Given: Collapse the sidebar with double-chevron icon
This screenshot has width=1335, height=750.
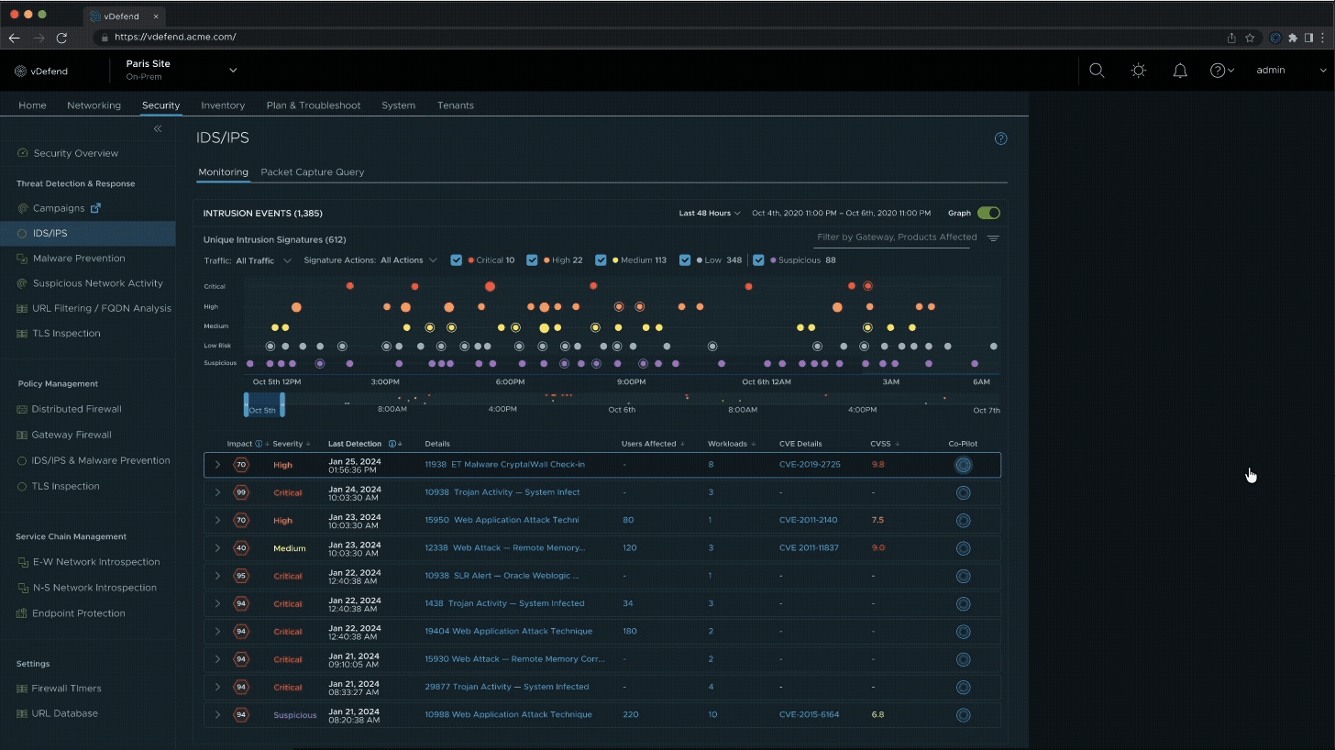Looking at the screenshot, I should coord(158,129).
